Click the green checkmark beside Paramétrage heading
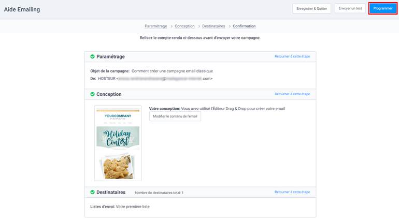 pyautogui.click(x=92, y=56)
